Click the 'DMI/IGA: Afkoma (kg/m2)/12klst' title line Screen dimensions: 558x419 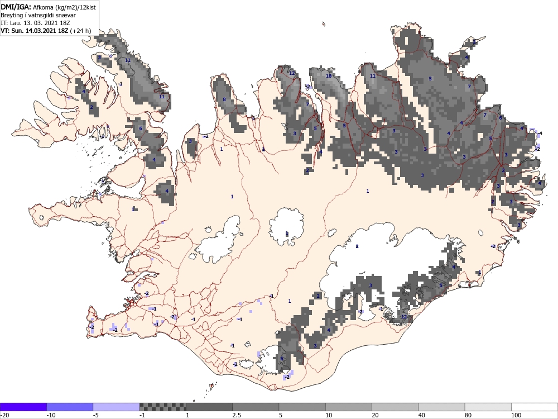(x=48, y=7)
